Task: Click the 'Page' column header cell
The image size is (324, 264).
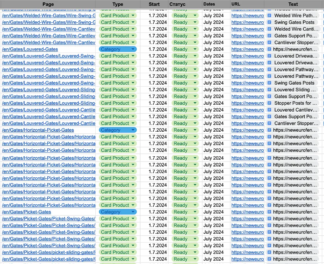Action: click(48, 4)
